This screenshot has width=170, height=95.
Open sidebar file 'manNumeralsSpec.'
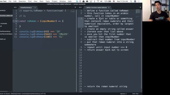(6, 34)
